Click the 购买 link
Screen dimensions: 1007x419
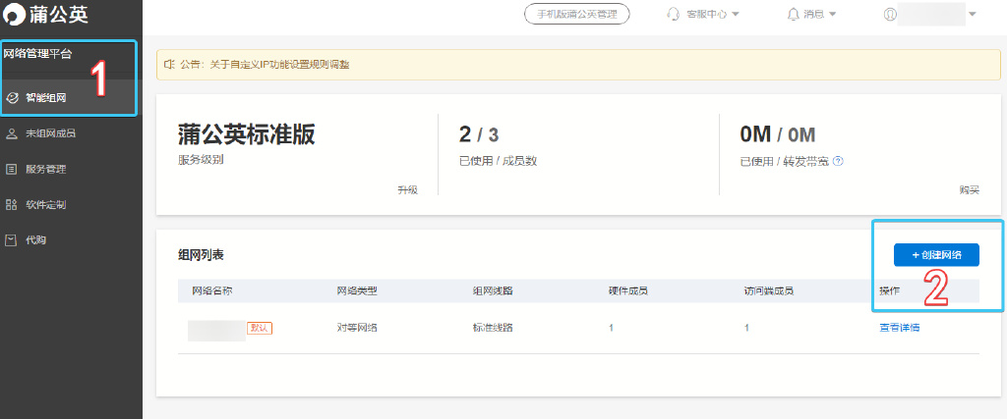tap(969, 189)
